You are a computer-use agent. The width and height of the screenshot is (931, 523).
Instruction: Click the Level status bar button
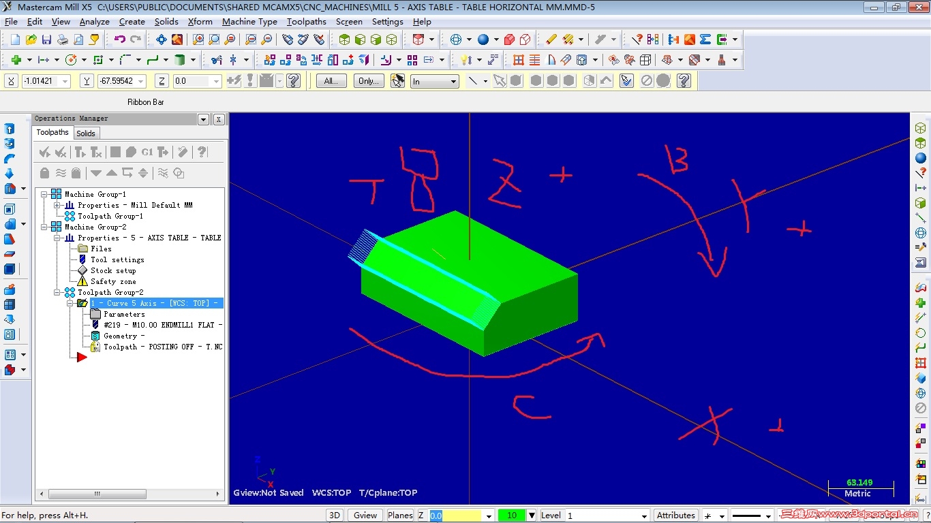551,516
